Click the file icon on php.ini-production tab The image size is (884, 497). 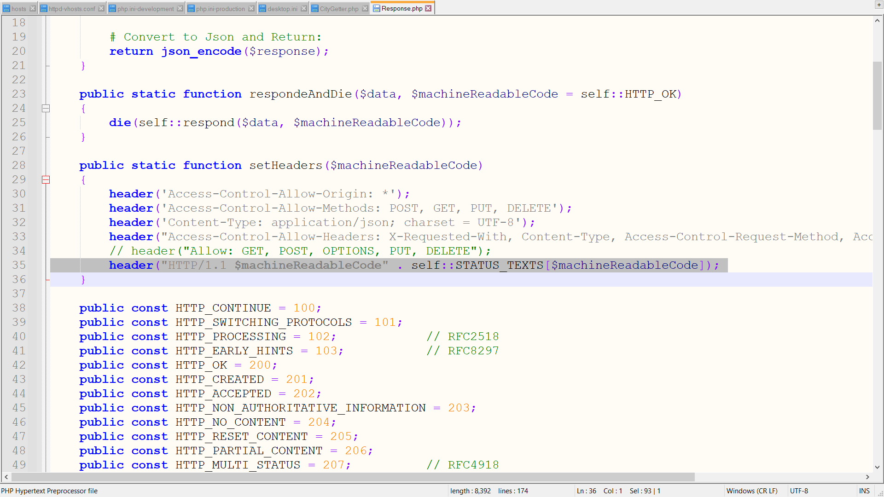191,8
